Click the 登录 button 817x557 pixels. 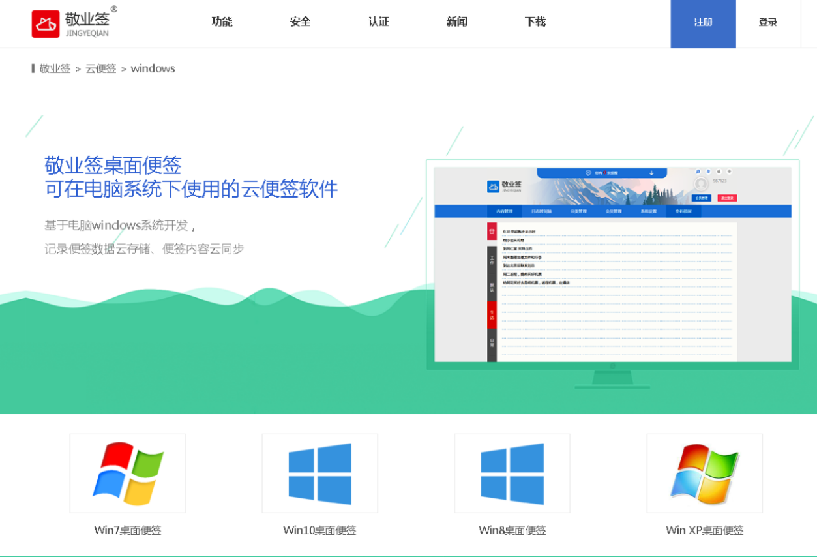click(x=767, y=23)
